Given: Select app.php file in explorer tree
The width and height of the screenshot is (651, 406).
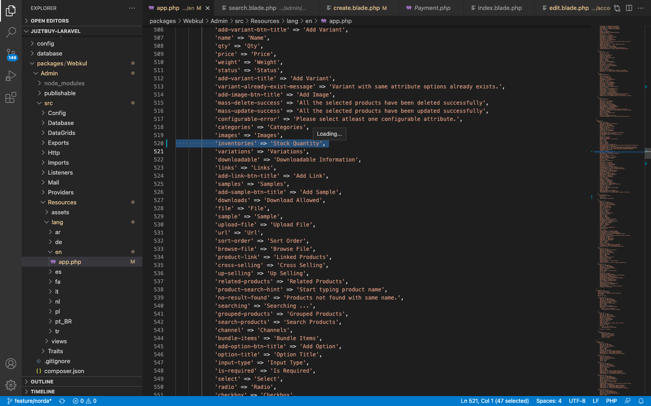Looking at the screenshot, I should (82, 262).
